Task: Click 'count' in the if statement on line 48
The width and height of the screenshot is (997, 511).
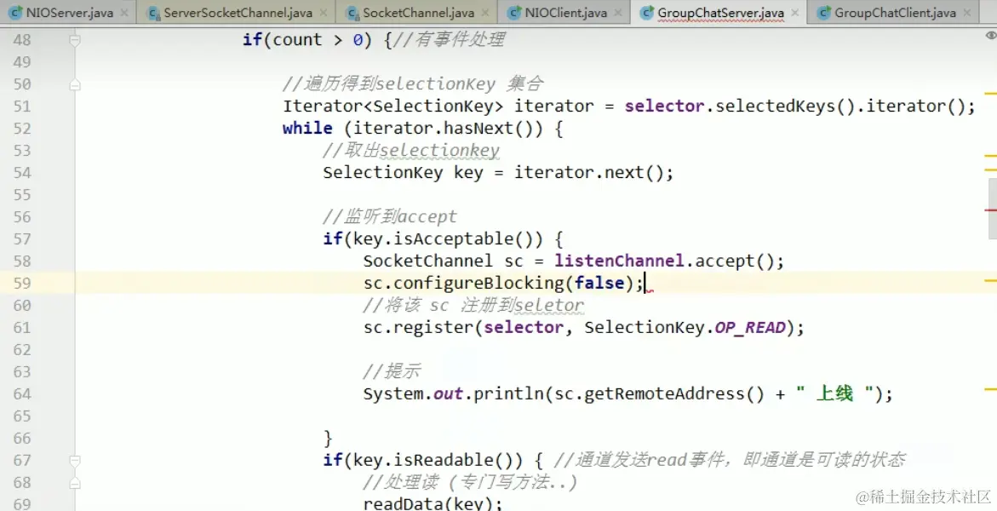Action: click(x=298, y=40)
